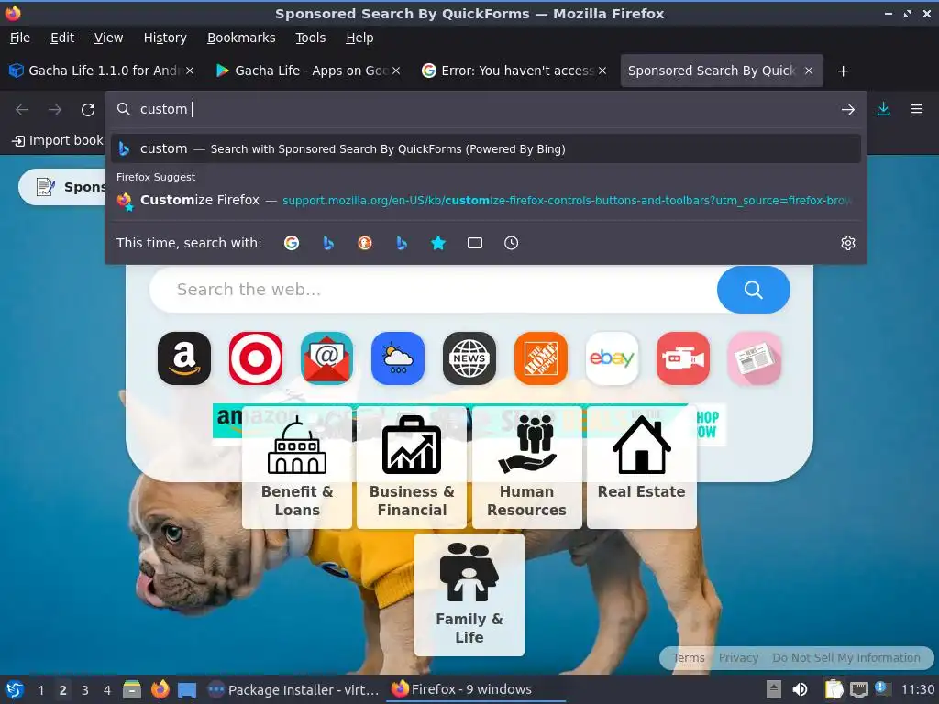Screen dimensions: 939x704
Task: Click Import bookmarks toolbar item
Action: tap(58, 140)
